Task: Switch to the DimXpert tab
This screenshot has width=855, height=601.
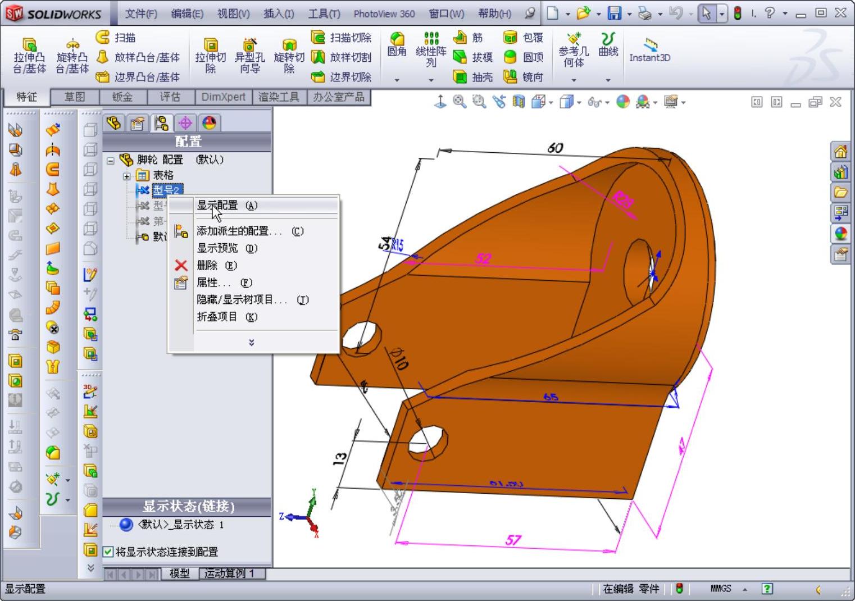Action: [x=223, y=97]
